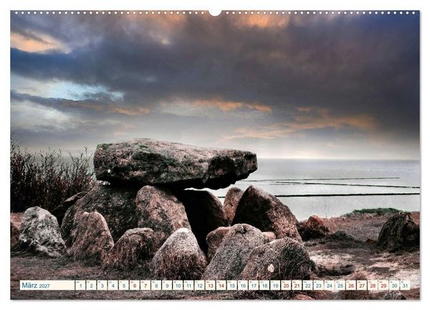Select day 24 in the calendar strip
430x310 pixels.
point(330,285)
